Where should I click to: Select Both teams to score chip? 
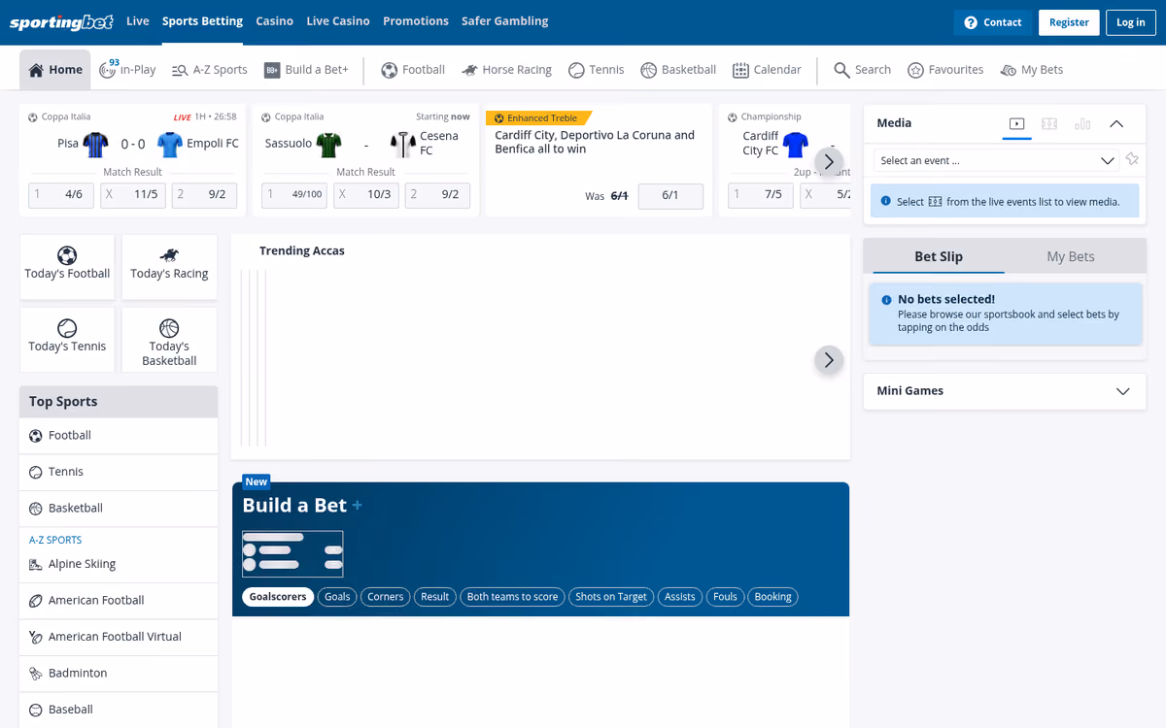512,597
